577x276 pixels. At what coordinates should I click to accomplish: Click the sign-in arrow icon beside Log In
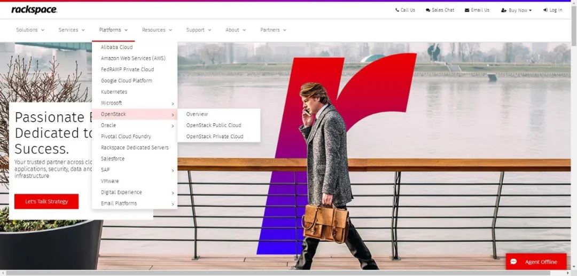point(545,10)
